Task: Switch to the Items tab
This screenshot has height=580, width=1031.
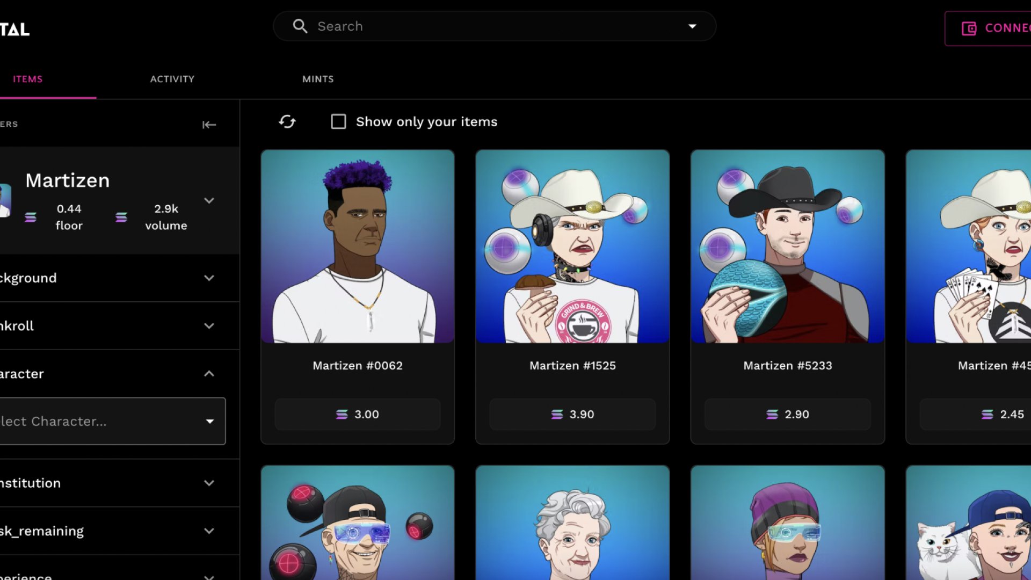Action: pyautogui.click(x=28, y=79)
